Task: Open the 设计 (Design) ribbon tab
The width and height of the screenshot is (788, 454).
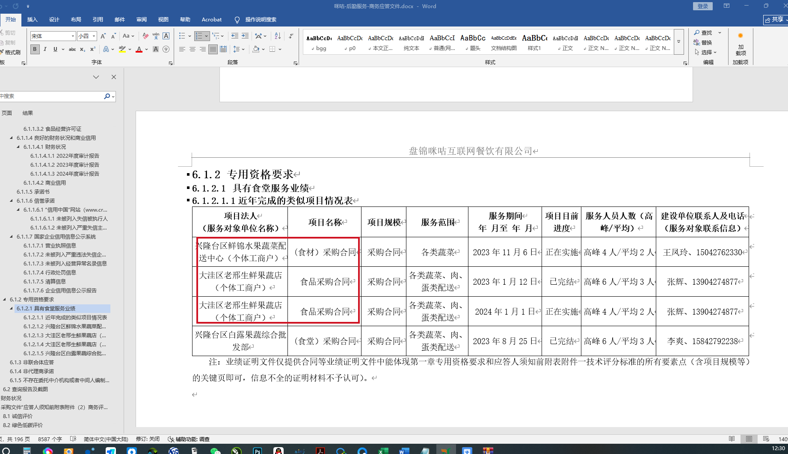Action: point(54,20)
